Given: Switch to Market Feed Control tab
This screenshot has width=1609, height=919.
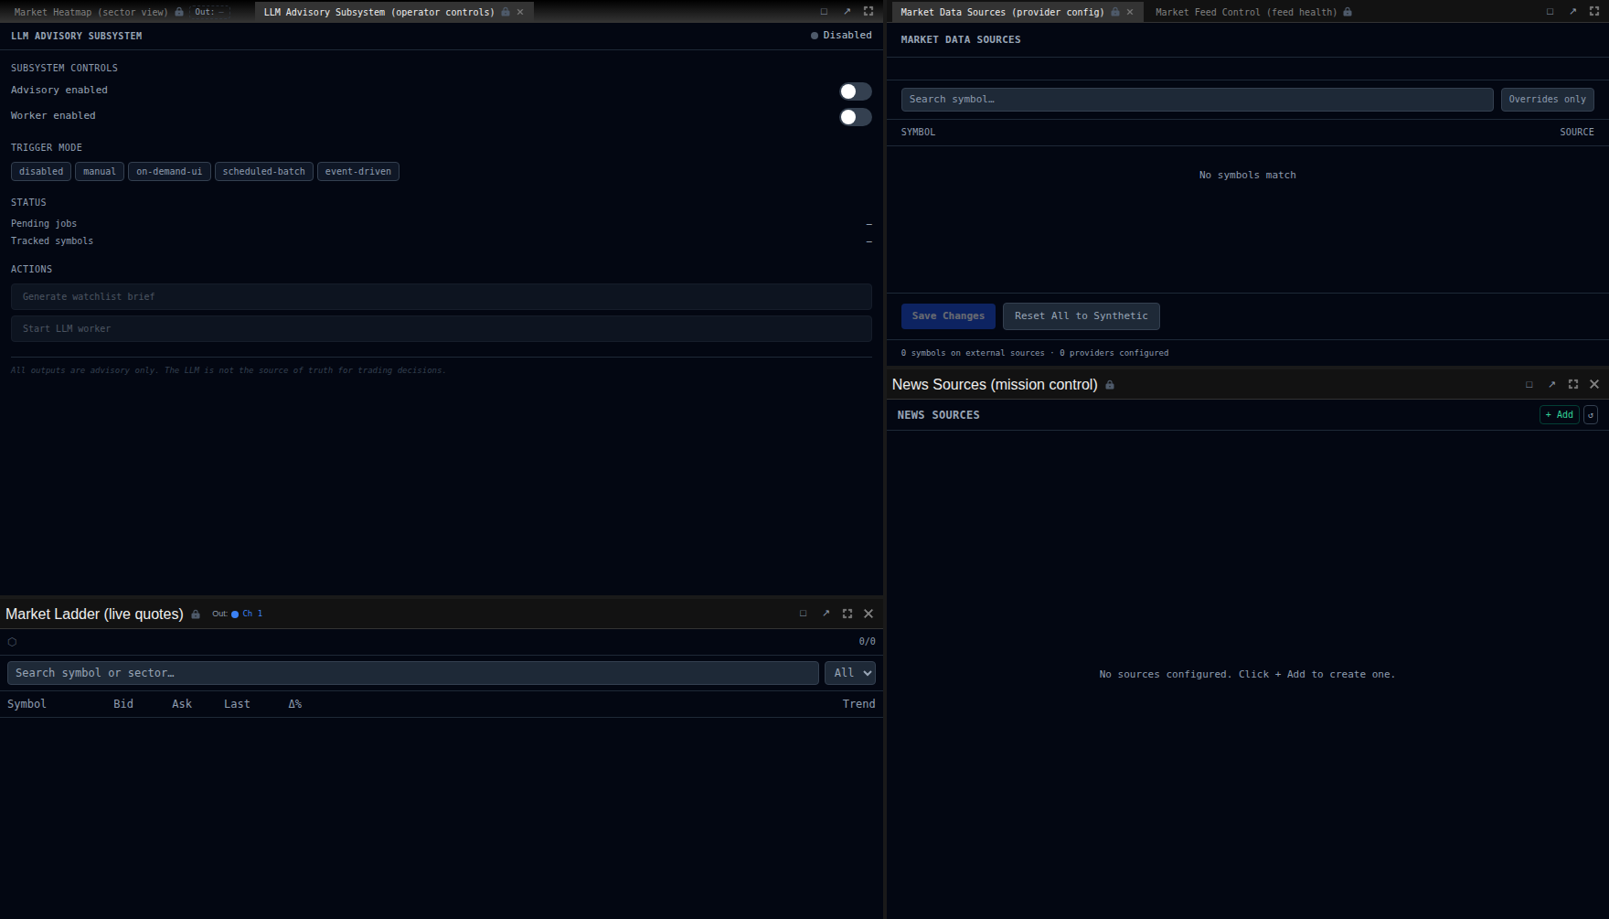Looking at the screenshot, I should (x=1246, y=12).
